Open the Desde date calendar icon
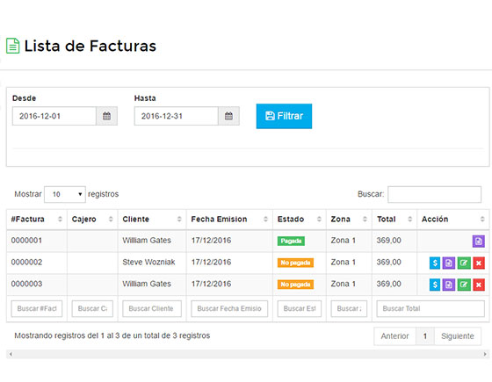Screen dimensions: 492x382 pyautogui.click(x=106, y=116)
